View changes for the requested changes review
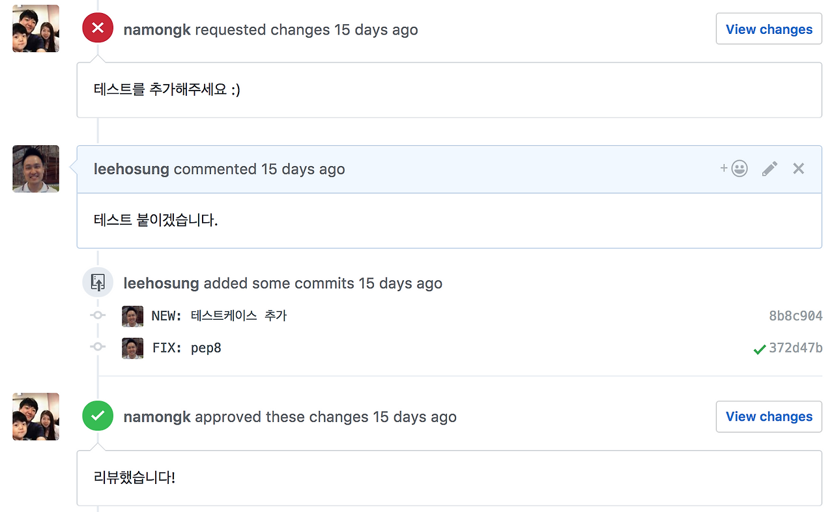 [x=769, y=29]
